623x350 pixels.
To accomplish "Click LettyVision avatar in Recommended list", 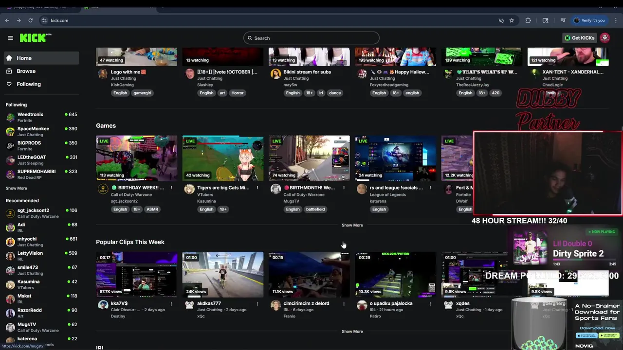I will [x=10, y=256].
